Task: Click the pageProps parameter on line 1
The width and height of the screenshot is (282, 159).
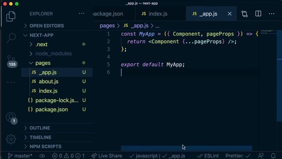Action: (x=220, y=34)
